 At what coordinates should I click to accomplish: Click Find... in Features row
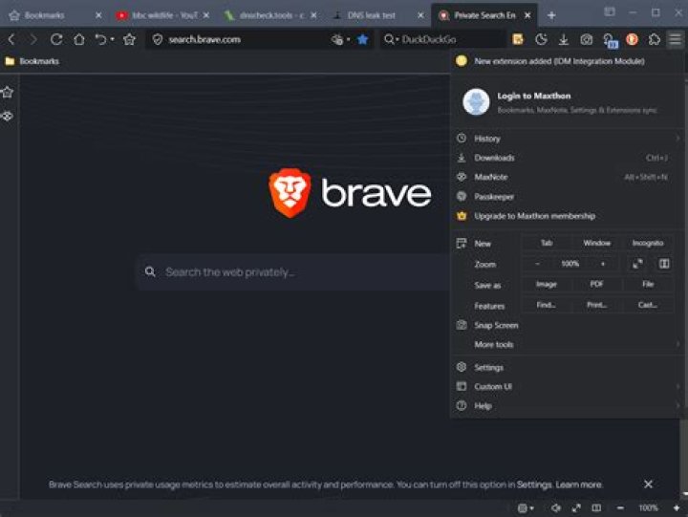pyautogui.click(x=547, y=305)
